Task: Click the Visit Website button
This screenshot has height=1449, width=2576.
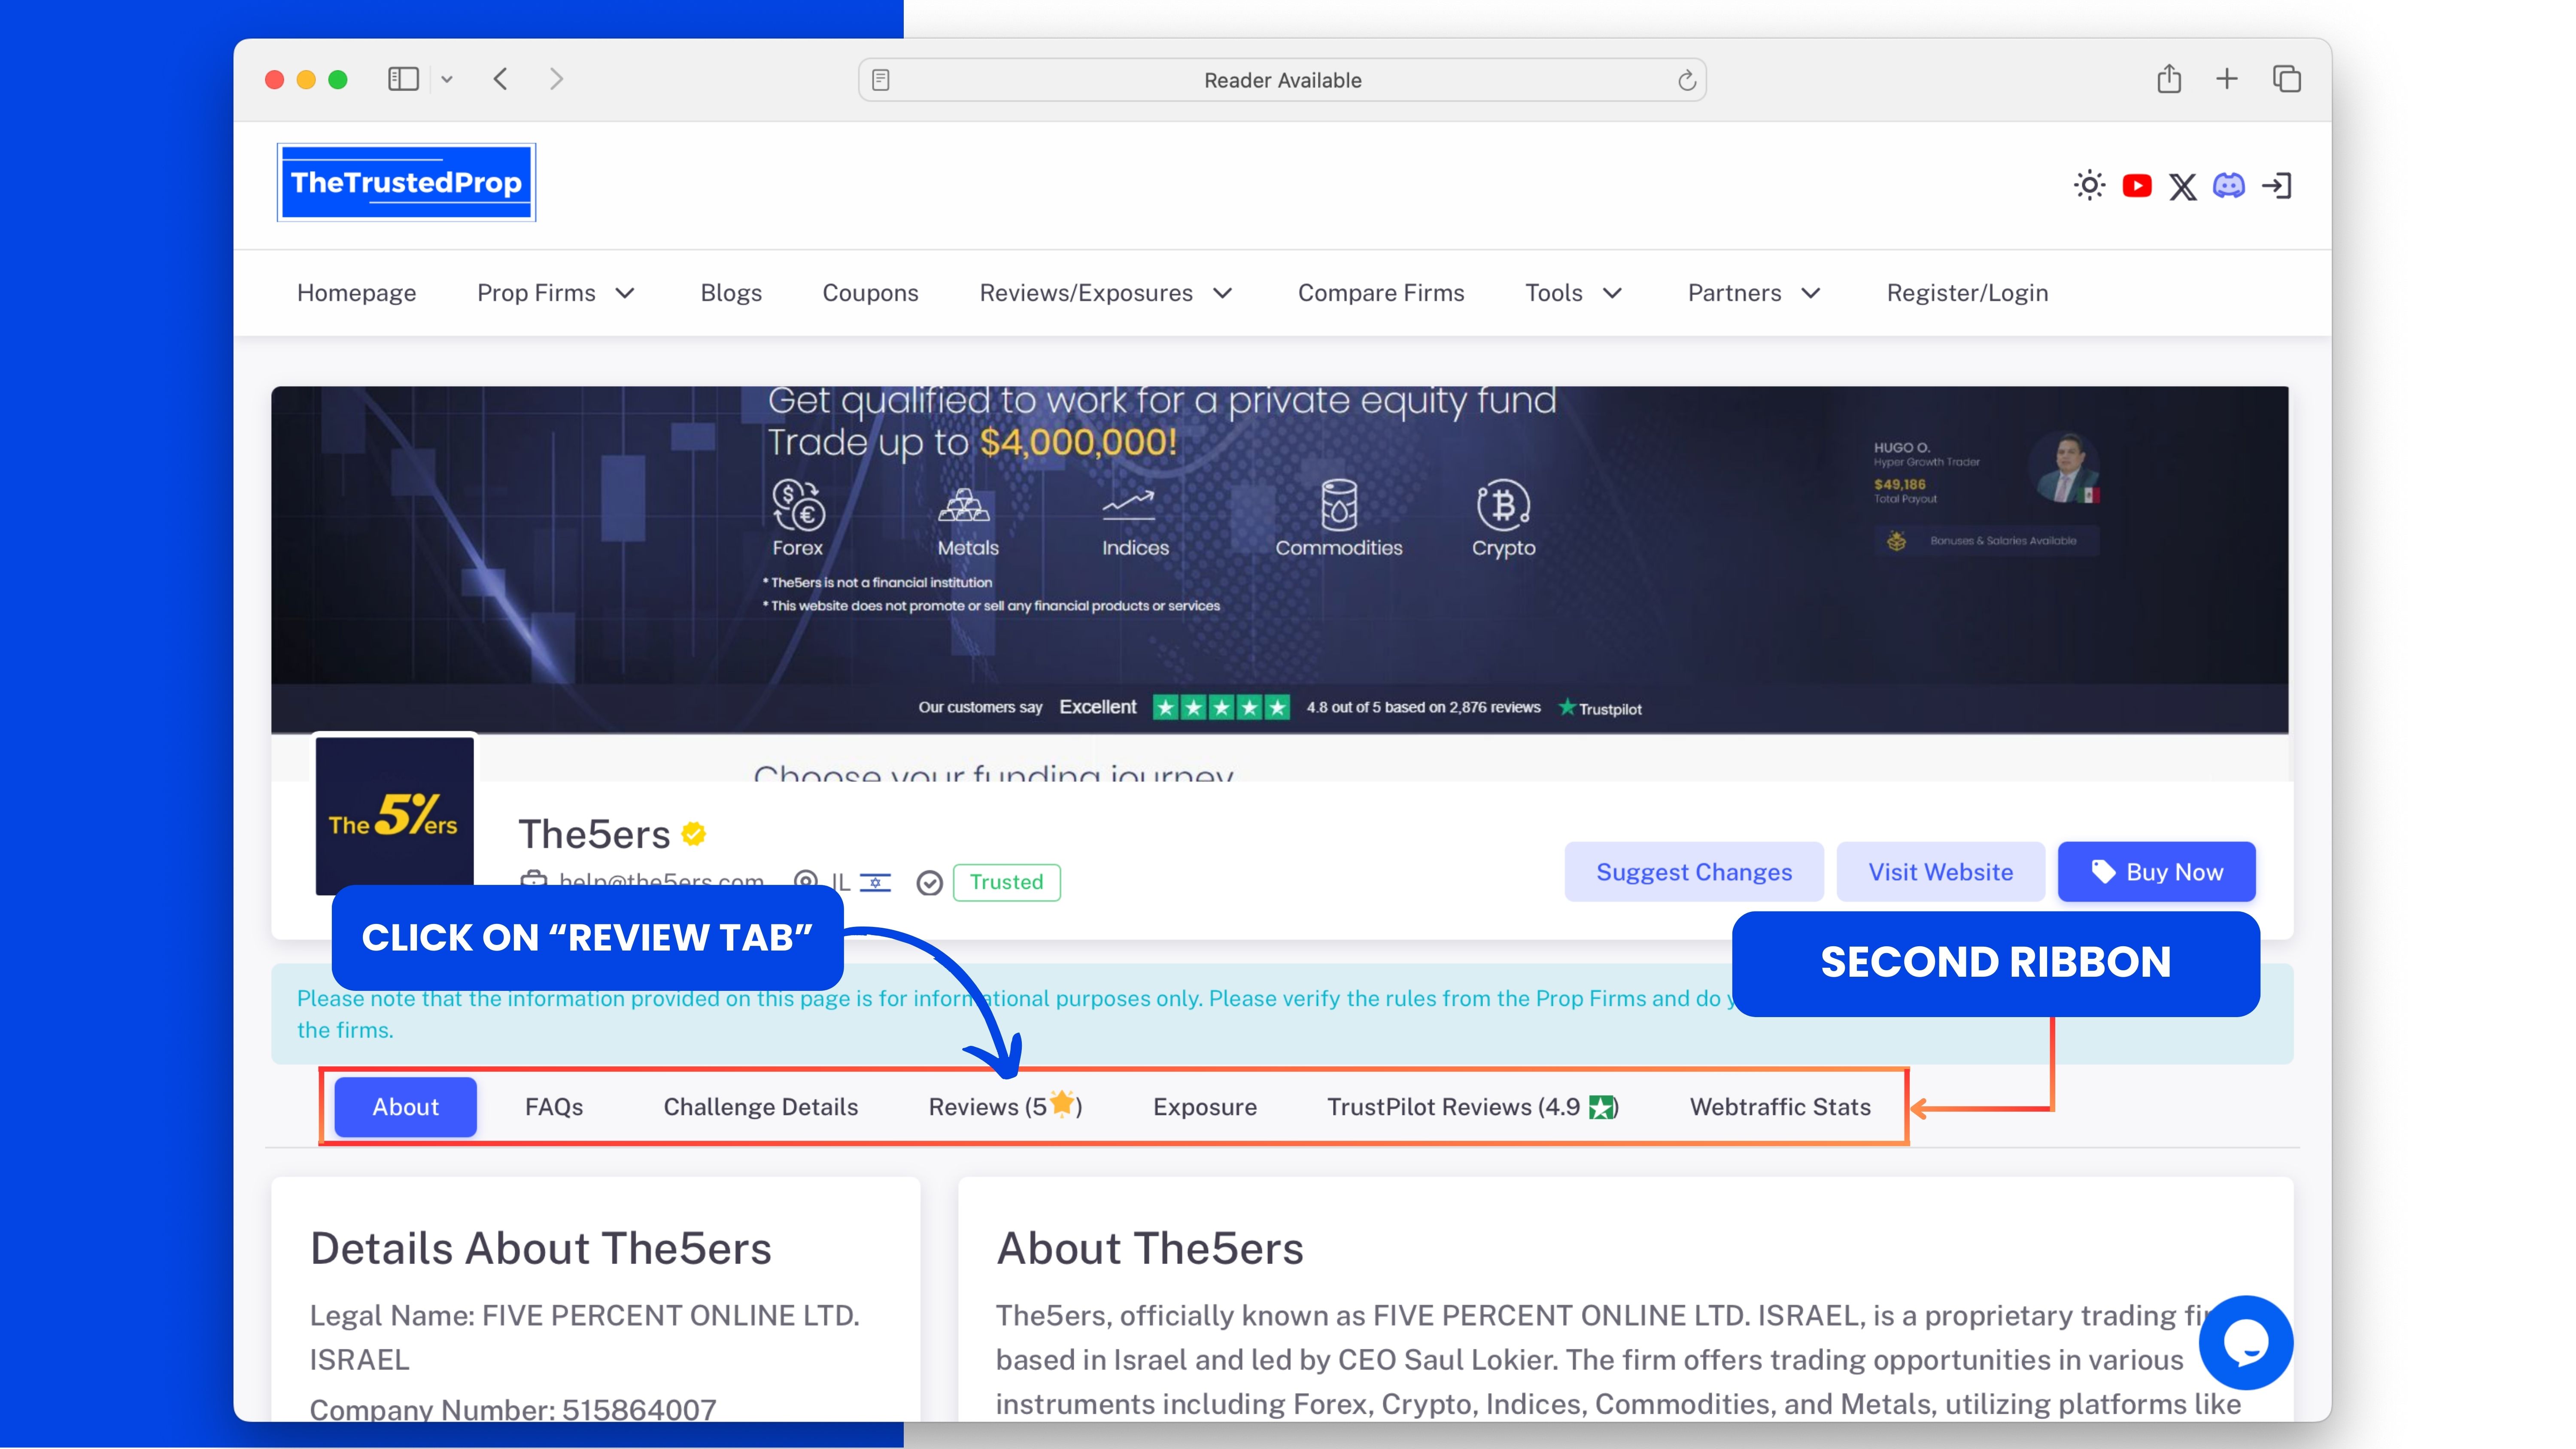Action: click(1941, 872)
